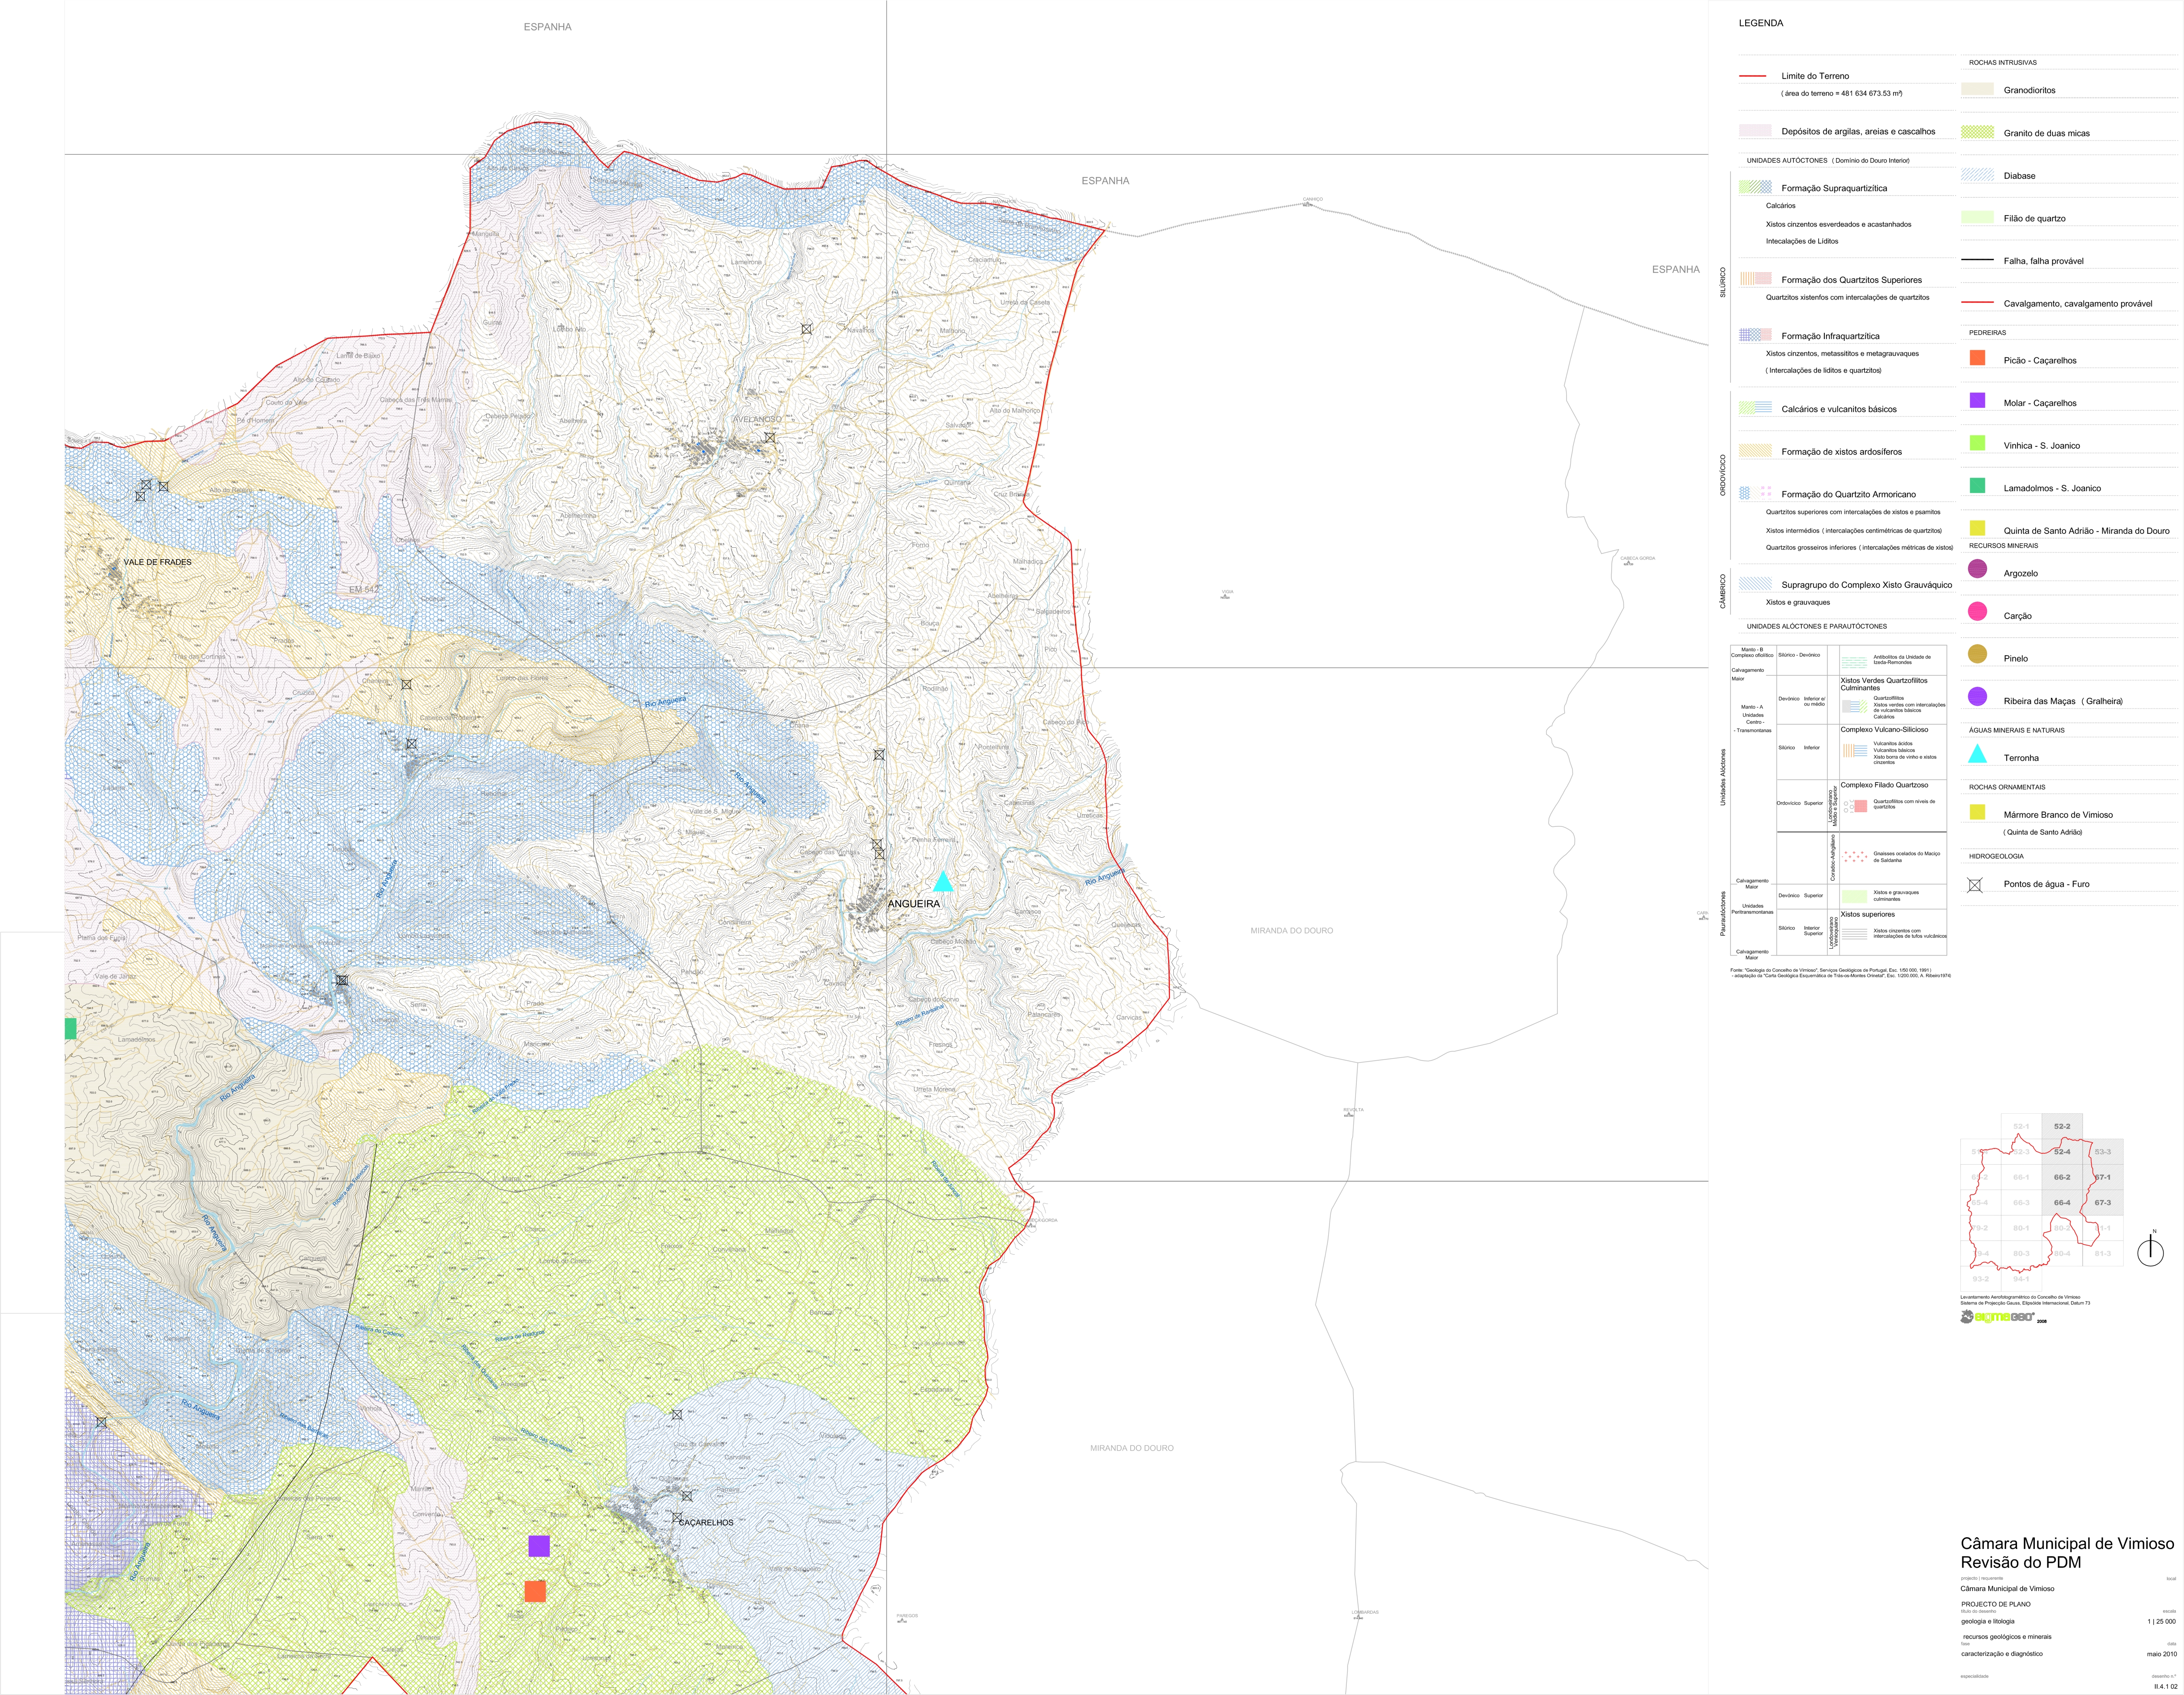Click the Pontos de água - Furo legend symbol

coord(1975,885)
